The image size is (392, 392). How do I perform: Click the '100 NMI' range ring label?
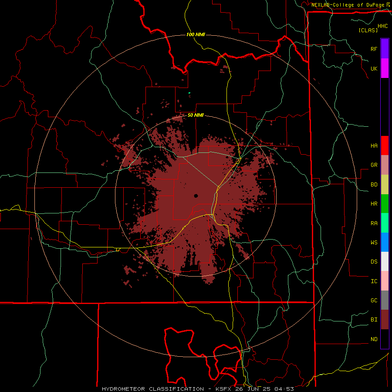coord(196,34)
